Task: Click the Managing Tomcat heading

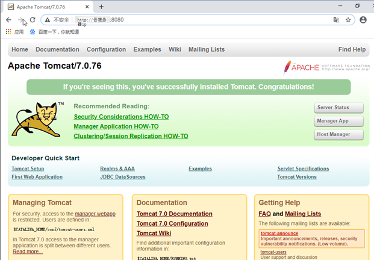Action: click(42, 203)
